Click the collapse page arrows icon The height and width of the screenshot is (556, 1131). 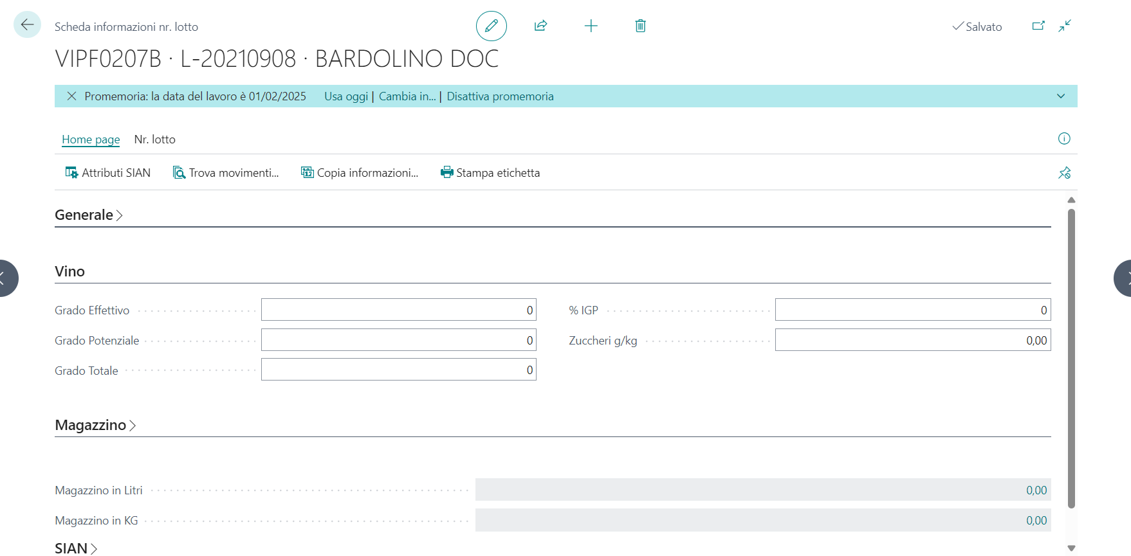(1065, 26)
